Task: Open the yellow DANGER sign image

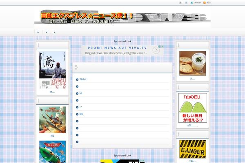Action: point(192,149)
